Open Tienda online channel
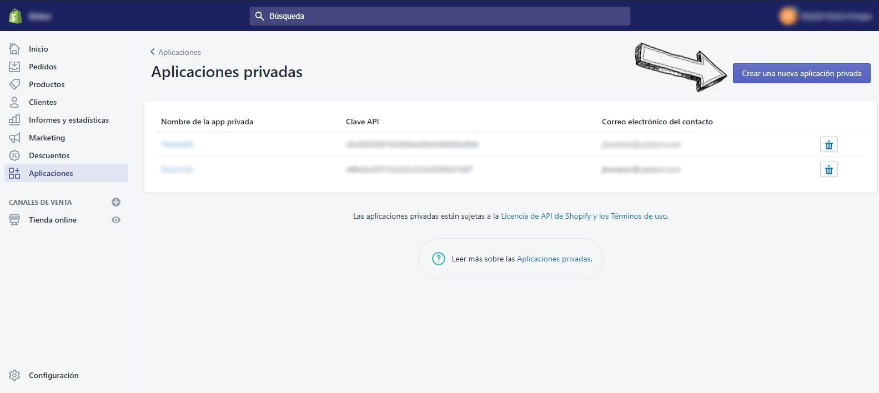The height and width of the screenshot is (393, 879). pos(53,220)
